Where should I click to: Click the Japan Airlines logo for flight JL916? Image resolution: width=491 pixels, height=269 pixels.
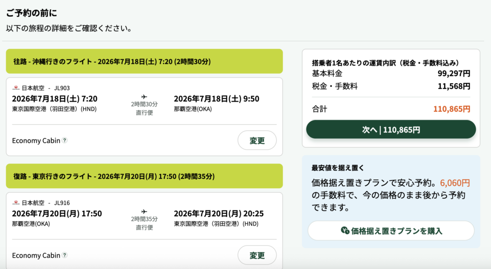tap(16, 203)
